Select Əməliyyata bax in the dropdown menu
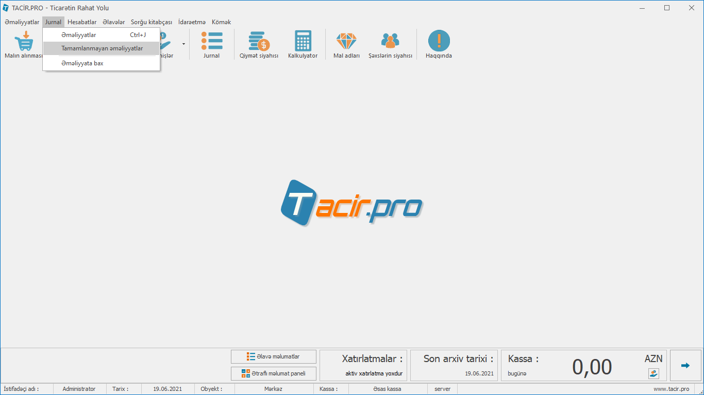 tap(82, 63)
